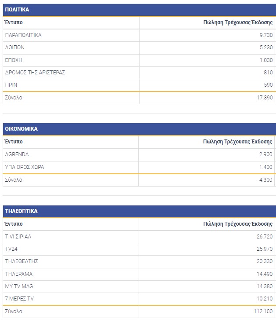Open the ΔΡΟΜΟΣ ΤΗΣ ΑΡΙΣΤΕΡΑΣ entry
This screenshot has width=276, height=326.
click(35, 72)
